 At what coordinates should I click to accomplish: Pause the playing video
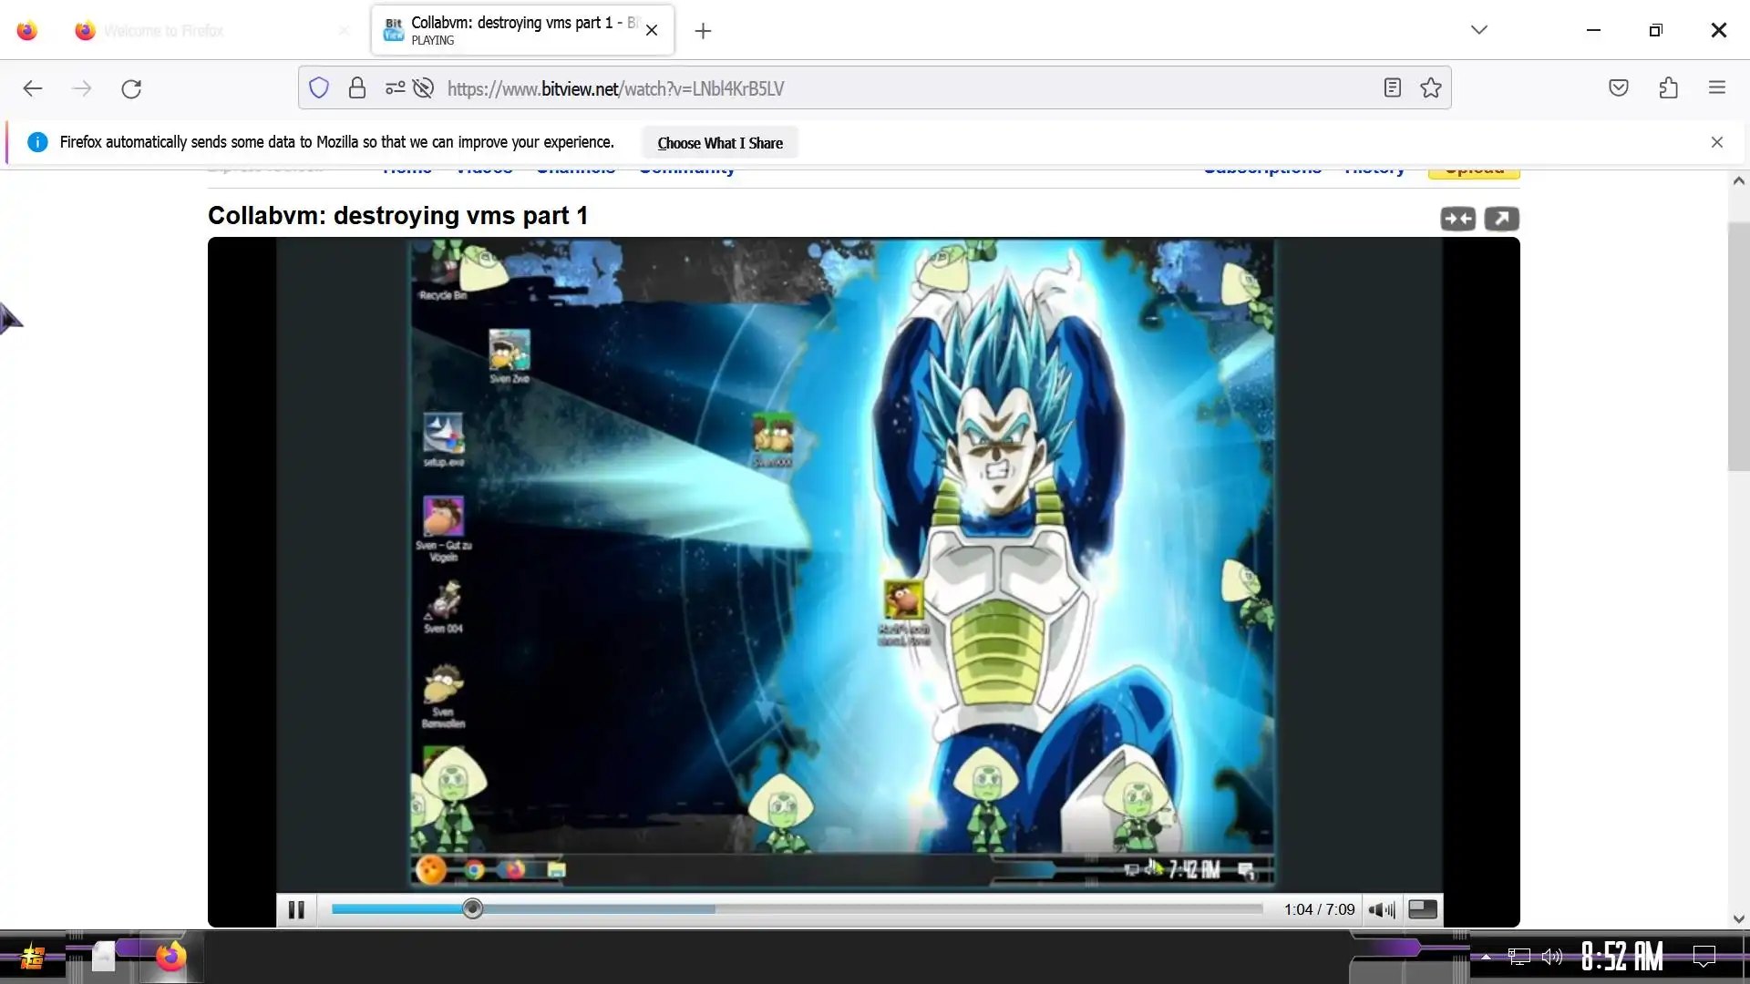click(x=296, y=909)
